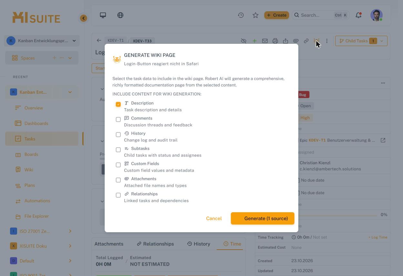Click the Create button
Viewport: 403px width, 276px height.
(x=277, y=15)
